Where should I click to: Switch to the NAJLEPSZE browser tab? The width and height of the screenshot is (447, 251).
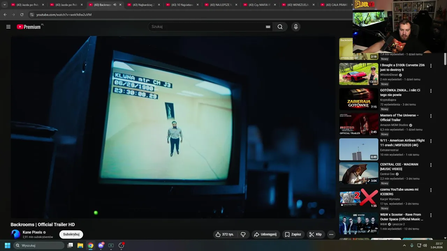[221, 5]
